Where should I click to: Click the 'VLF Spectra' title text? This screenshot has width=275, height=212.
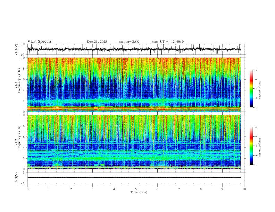tap(39, 42)
